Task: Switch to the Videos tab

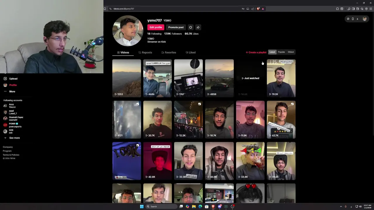Action: pyautogui.click(x=123, y=52)
